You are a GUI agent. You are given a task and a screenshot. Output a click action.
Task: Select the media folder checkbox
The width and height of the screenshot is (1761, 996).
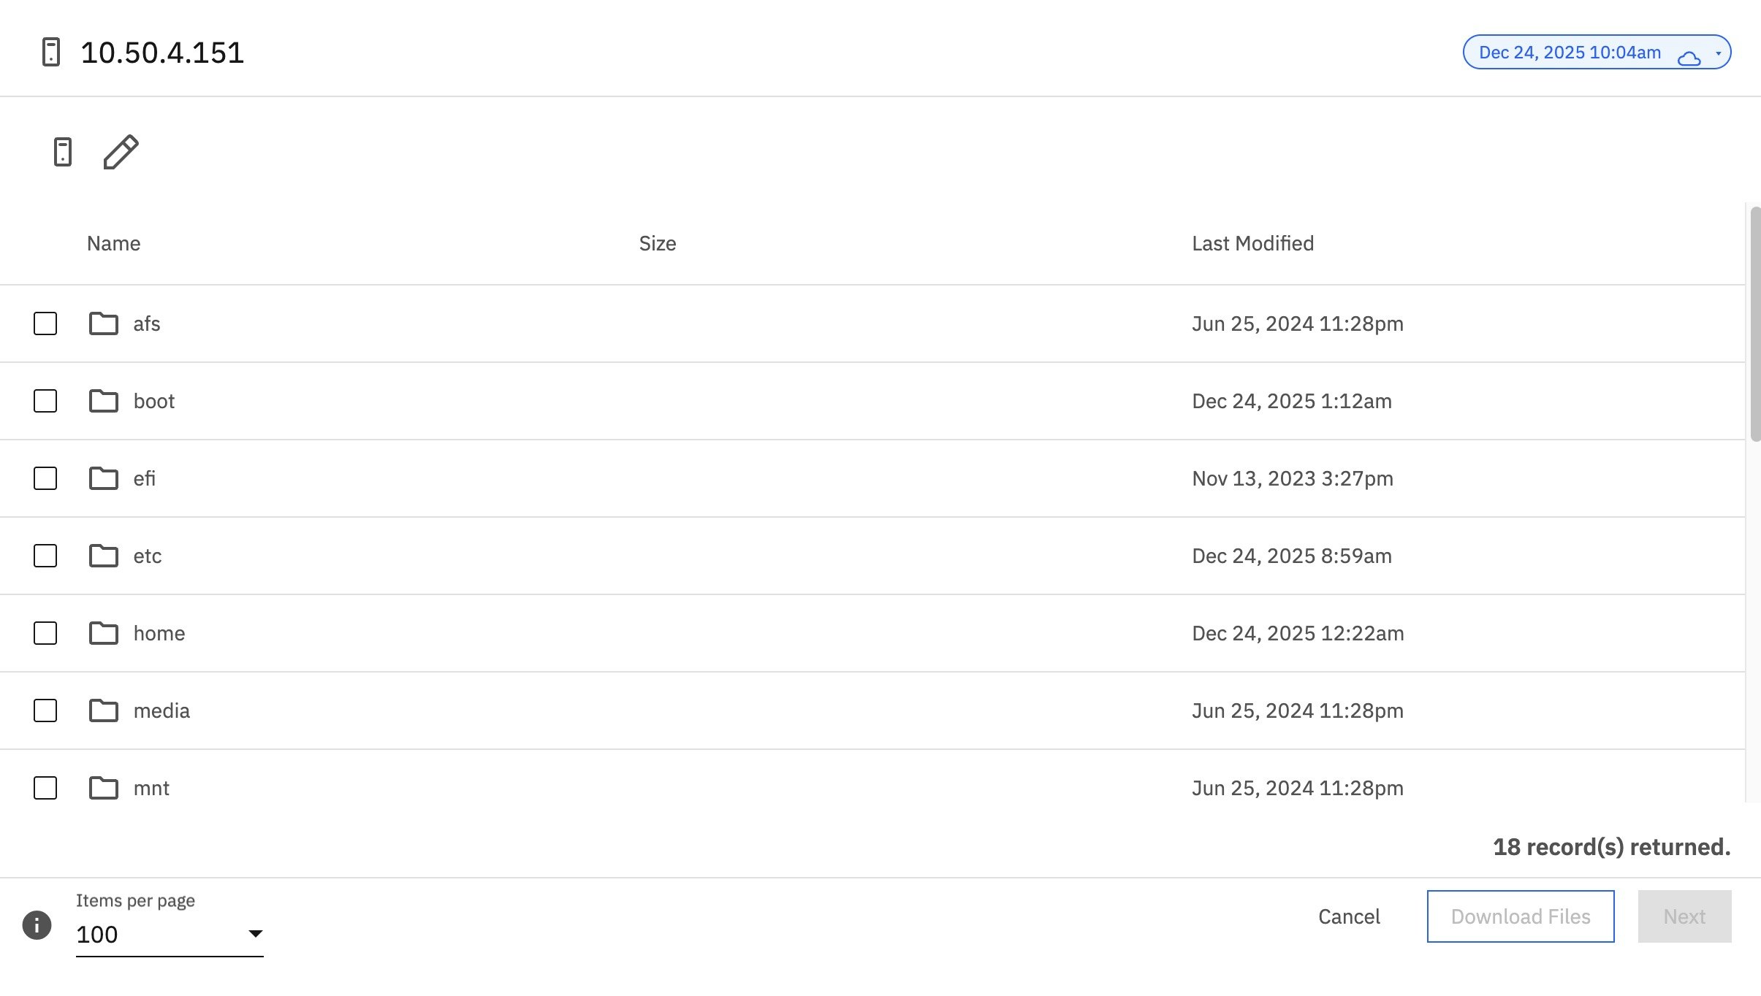45,710
